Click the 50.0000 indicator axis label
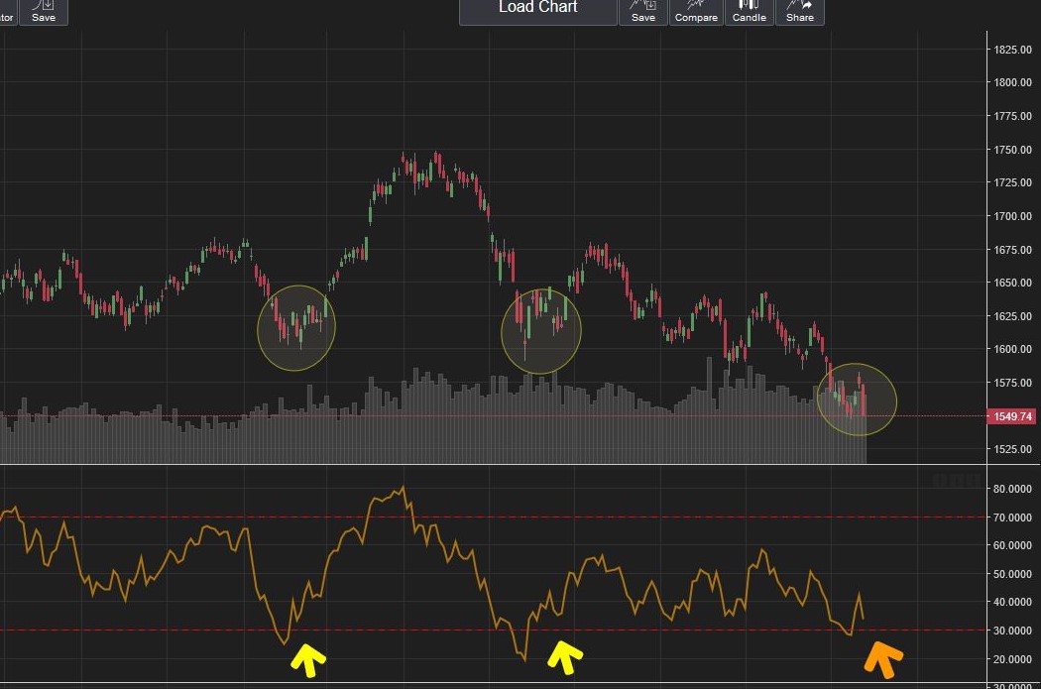Viewport: 1041px width, 689px height. pyautogui.click(x=1012, y=574)
